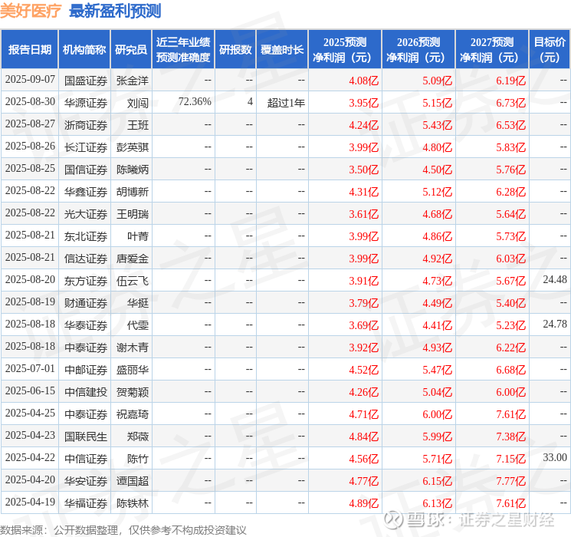Click researcher 陈铁林
The height and width of the screenshot is (537, 571).
[x=132, y=503]
